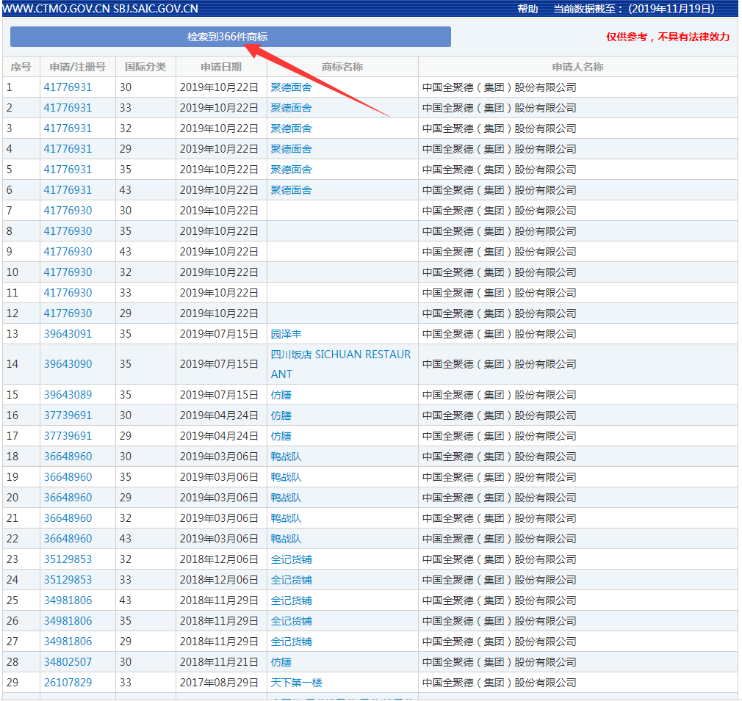Screen dimensions: 742x701
Task: Open 聚德面舍 trademark in row 5
Action: pyautogui.click(x=291, y=170)
